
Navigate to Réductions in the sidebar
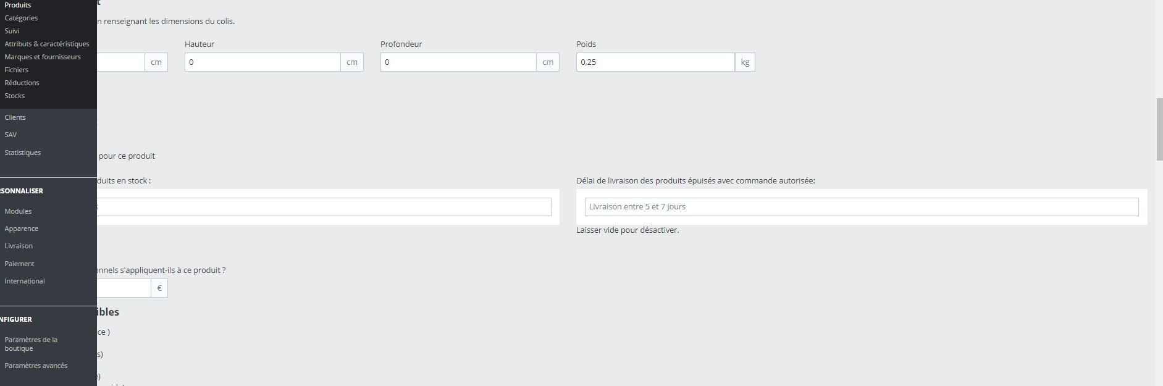point(22,83)
